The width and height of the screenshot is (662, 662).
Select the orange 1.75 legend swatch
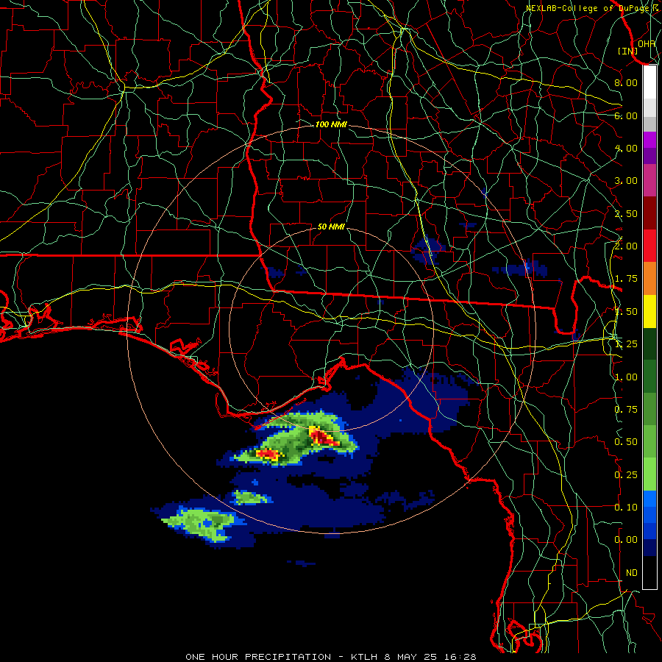coord(649,279)
